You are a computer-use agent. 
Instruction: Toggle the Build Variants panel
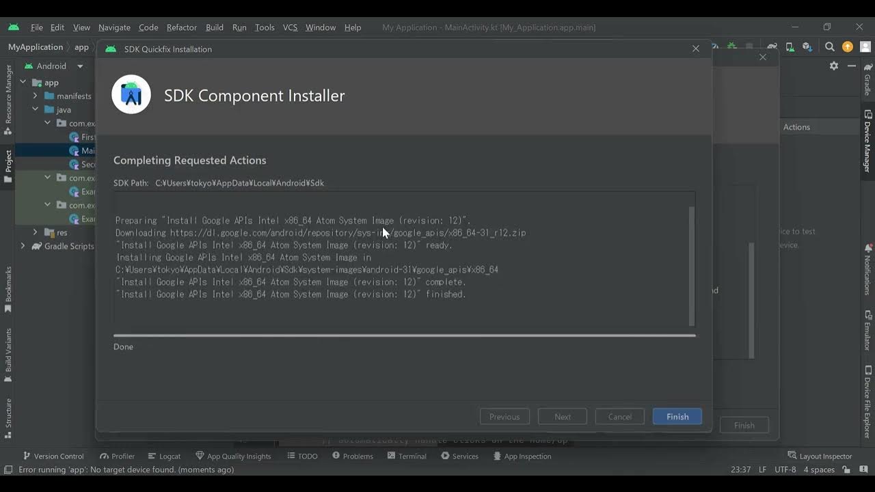pos(8,342)
